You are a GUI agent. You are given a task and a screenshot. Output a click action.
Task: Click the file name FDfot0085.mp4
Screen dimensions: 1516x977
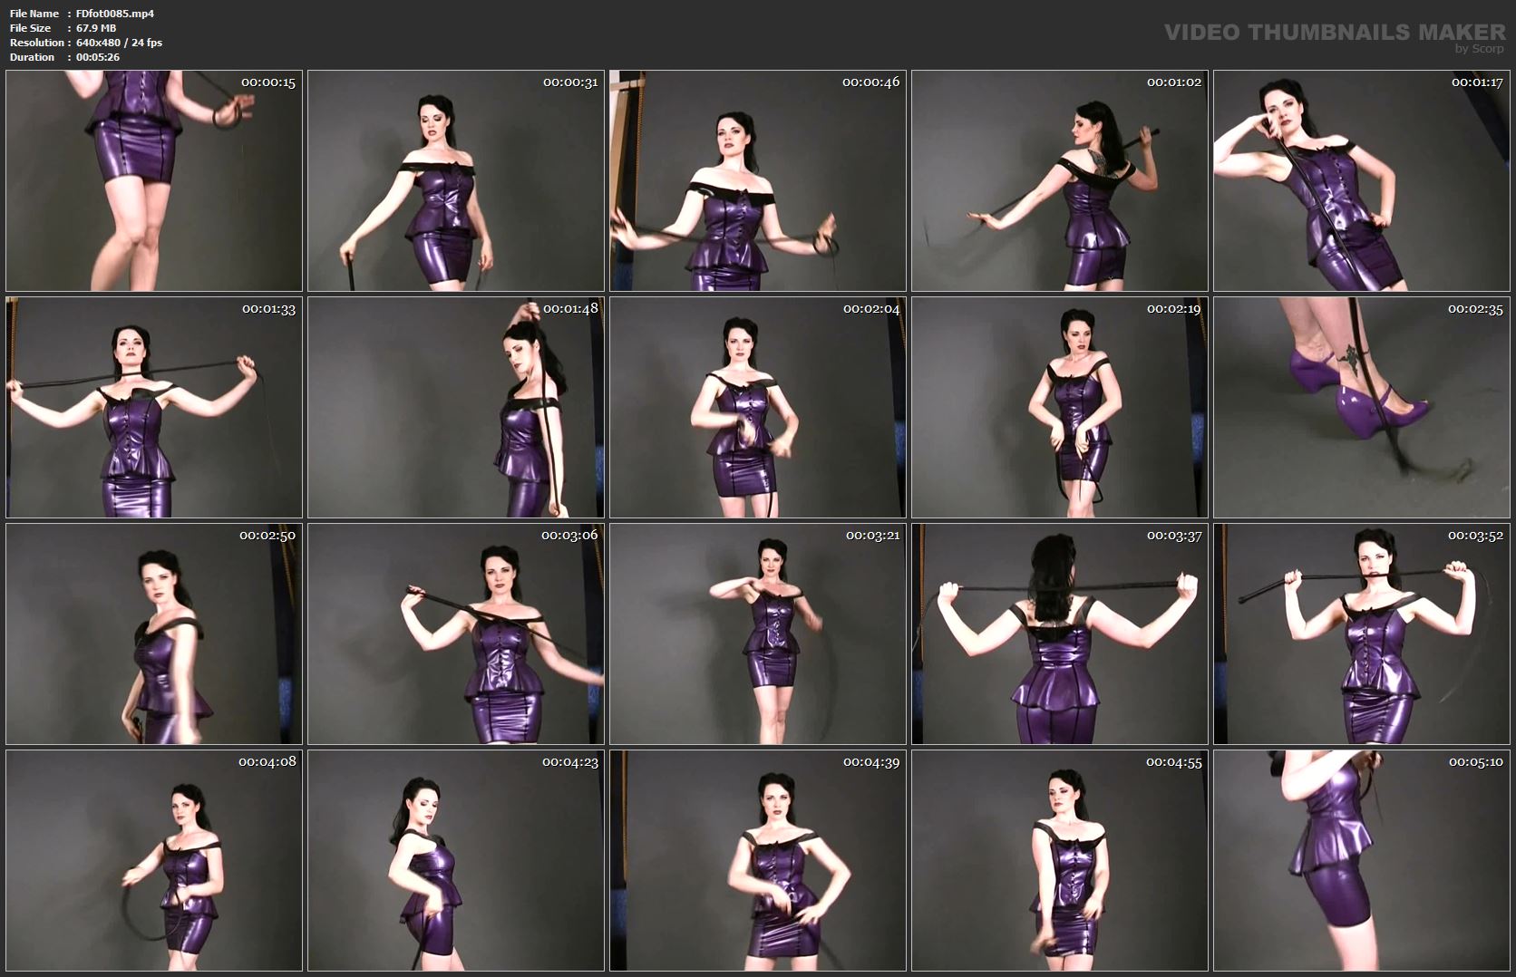click(x=115, y=14)
